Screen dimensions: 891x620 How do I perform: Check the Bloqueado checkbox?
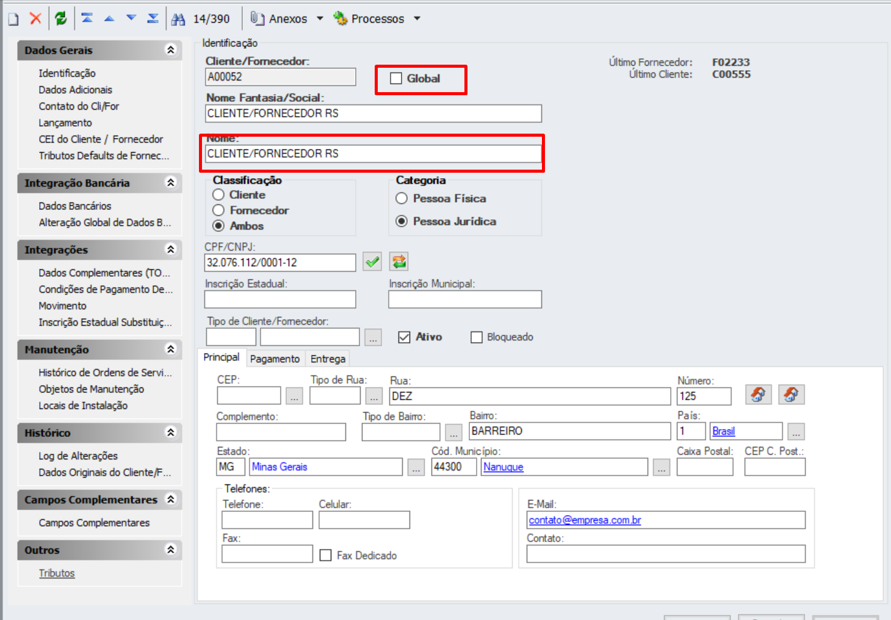point(477,337)
